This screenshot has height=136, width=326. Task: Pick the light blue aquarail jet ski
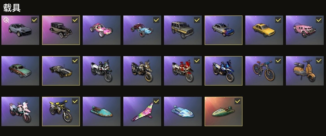[x=183, y=111]
